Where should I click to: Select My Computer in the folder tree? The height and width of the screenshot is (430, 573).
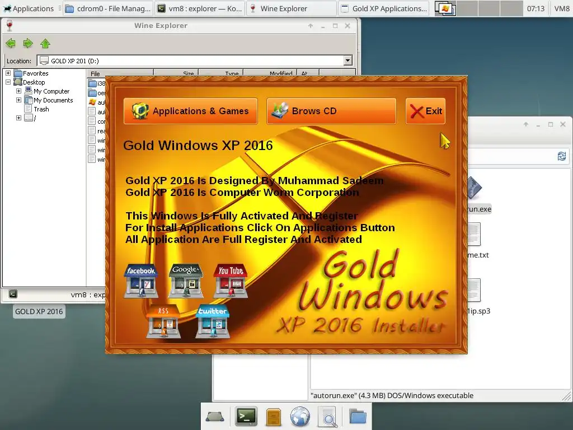51,91
